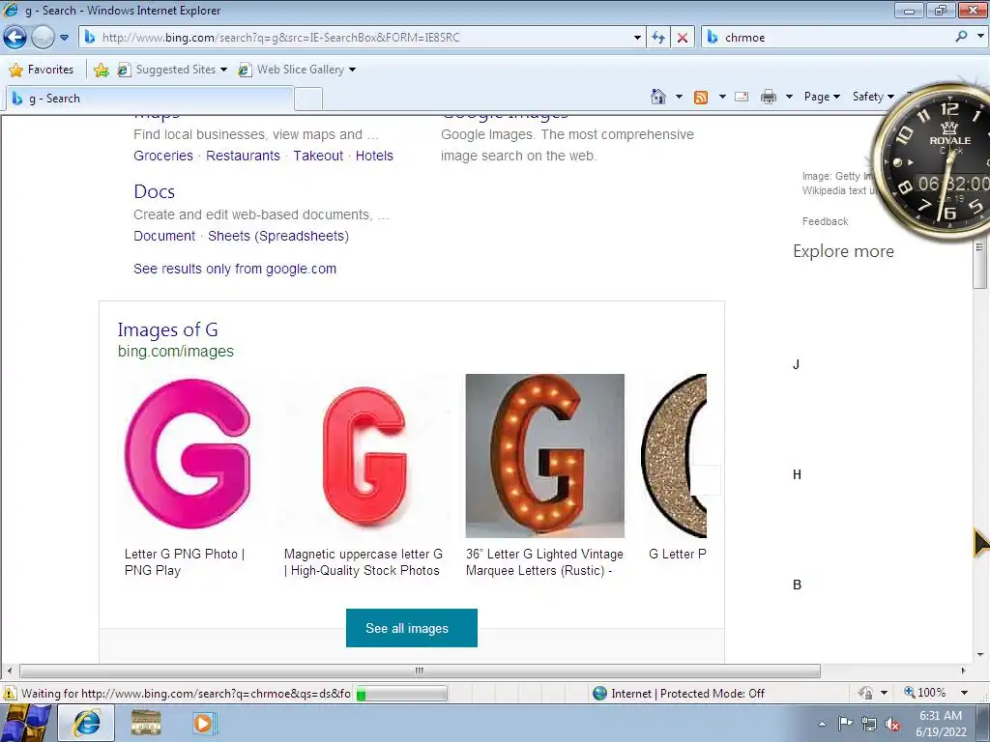This screenshot has width=990, height=742.
Task: Click See results only from google.com
Action: point(234,269)
